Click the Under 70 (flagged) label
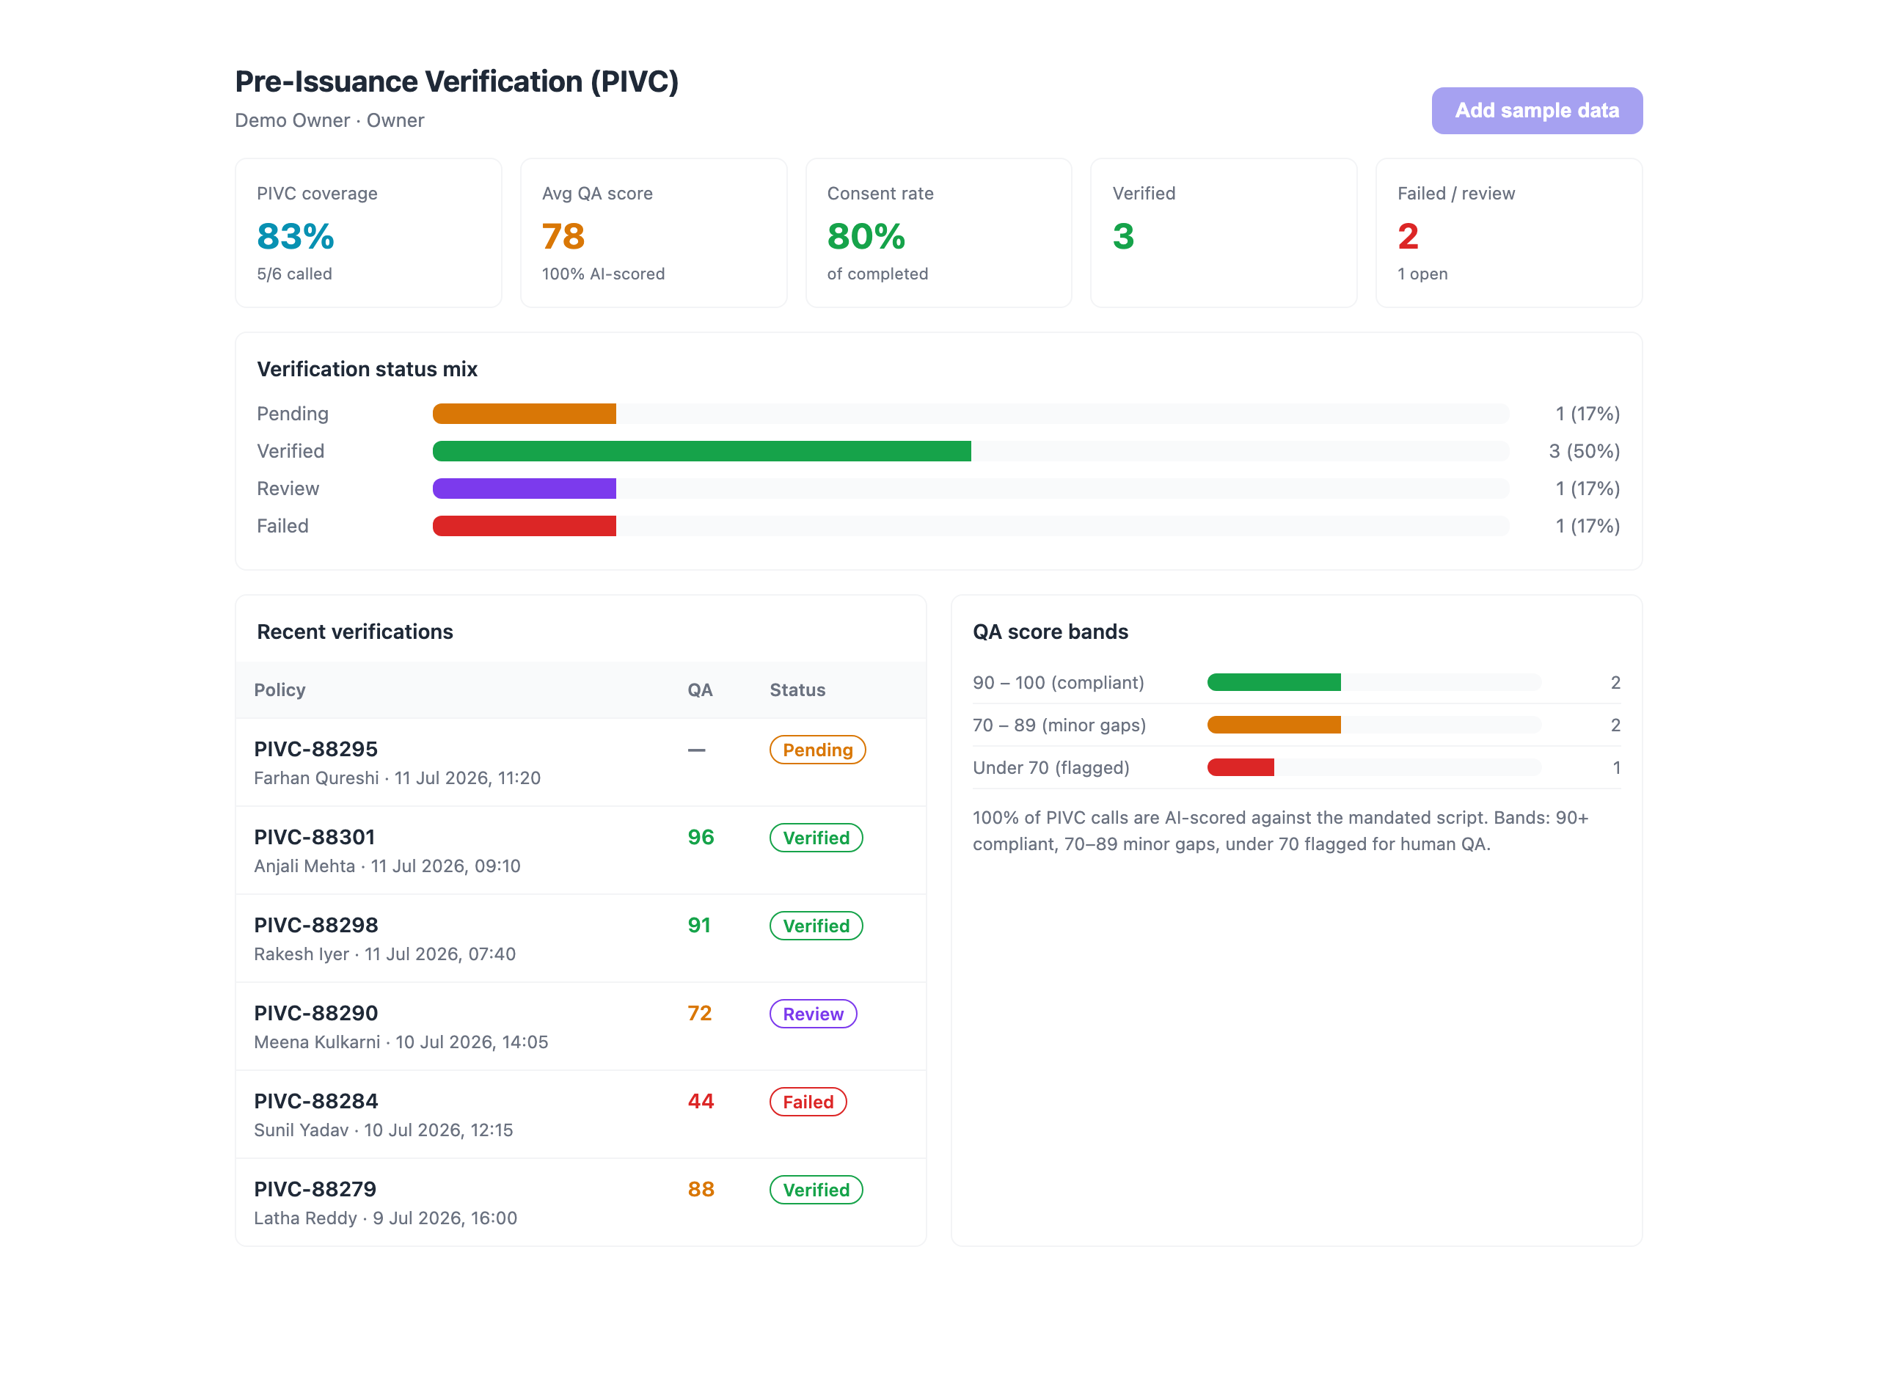This screenshot has width=1878, height=1379. coord(1050,767)
